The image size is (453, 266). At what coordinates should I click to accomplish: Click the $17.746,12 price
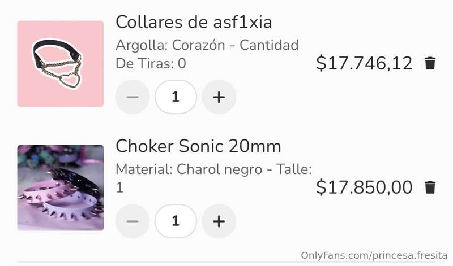tap(364, 63)
